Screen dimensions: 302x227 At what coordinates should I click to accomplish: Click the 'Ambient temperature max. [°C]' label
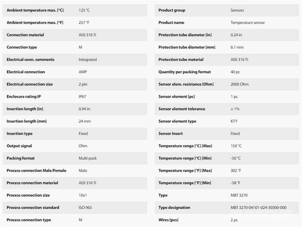[35, 10]
